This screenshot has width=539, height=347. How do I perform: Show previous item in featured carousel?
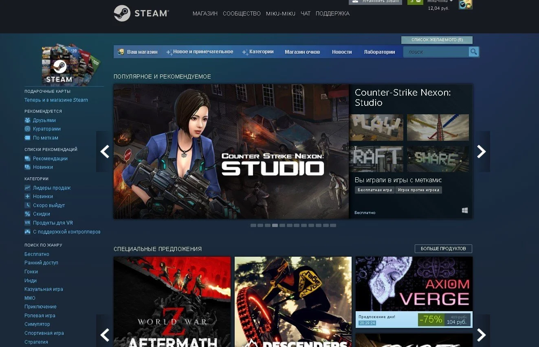pyautogui.click(x=105, y=151)
